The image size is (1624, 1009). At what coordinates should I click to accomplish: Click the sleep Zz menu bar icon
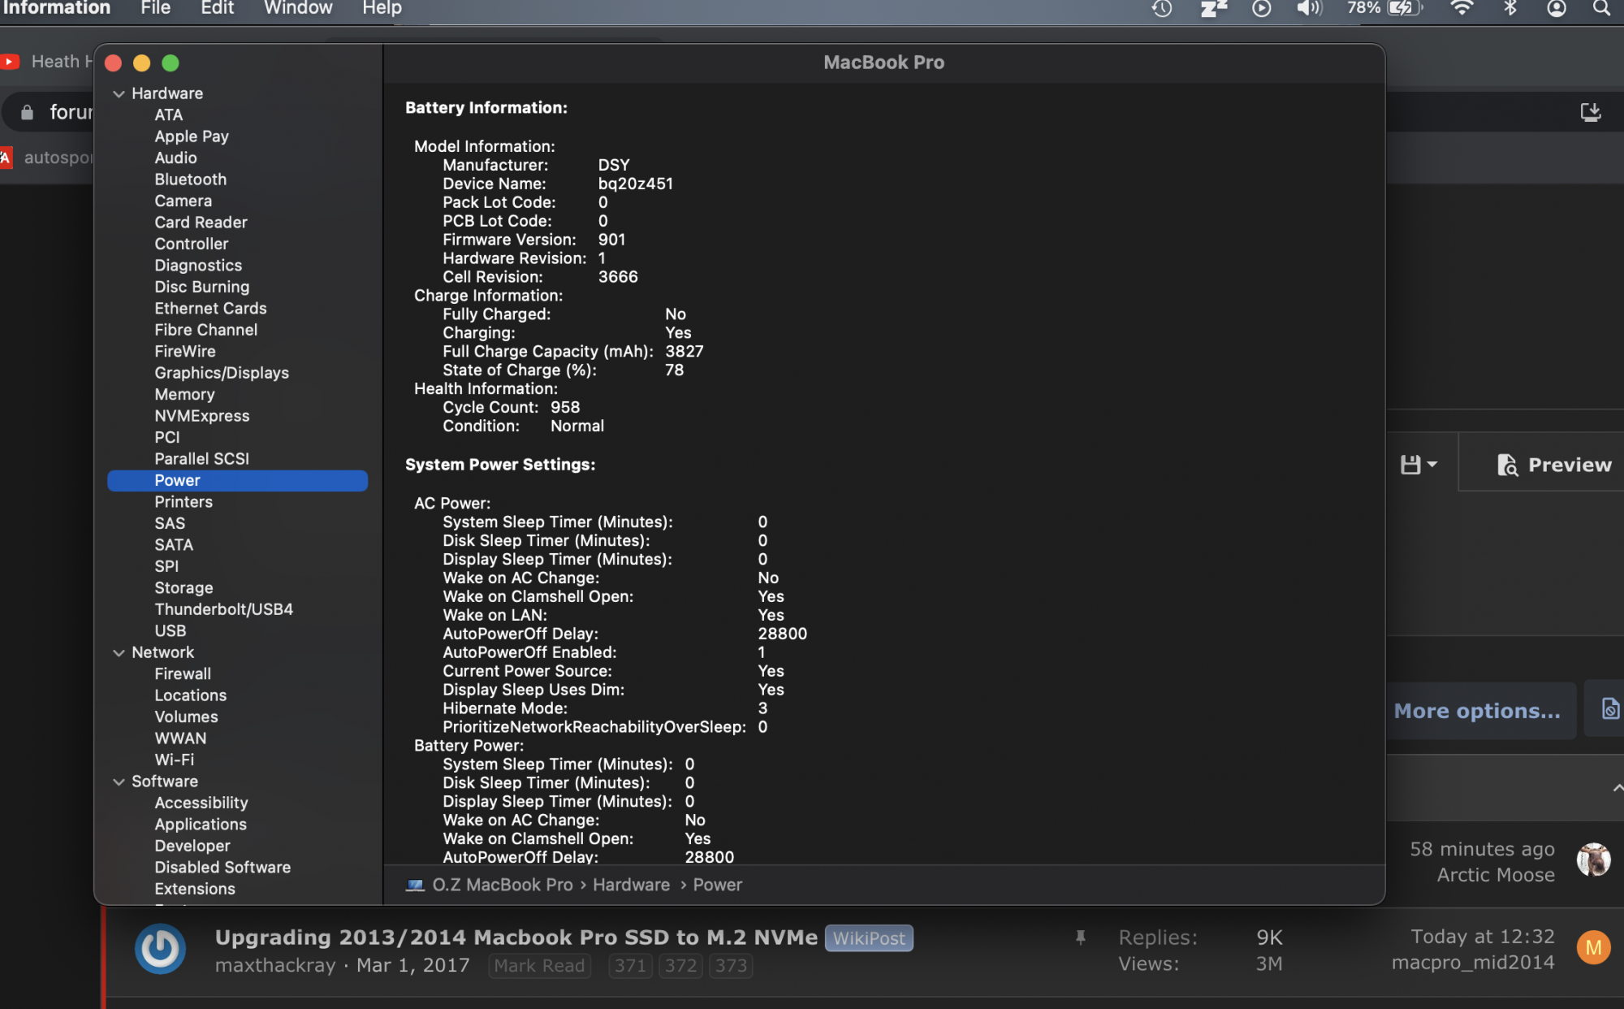tap(1213, 8)
